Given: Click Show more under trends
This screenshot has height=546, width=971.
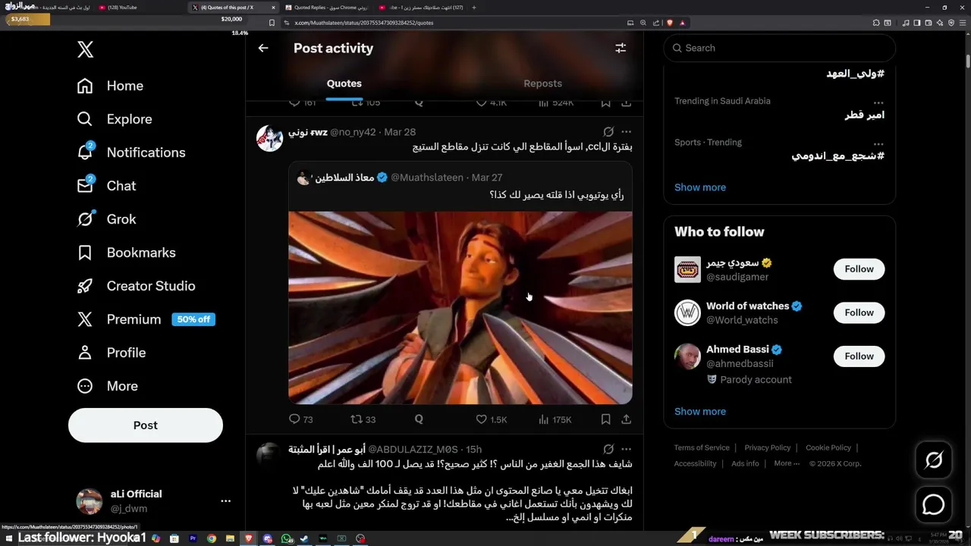Looking at the screenshot, I should click(700, 187).
